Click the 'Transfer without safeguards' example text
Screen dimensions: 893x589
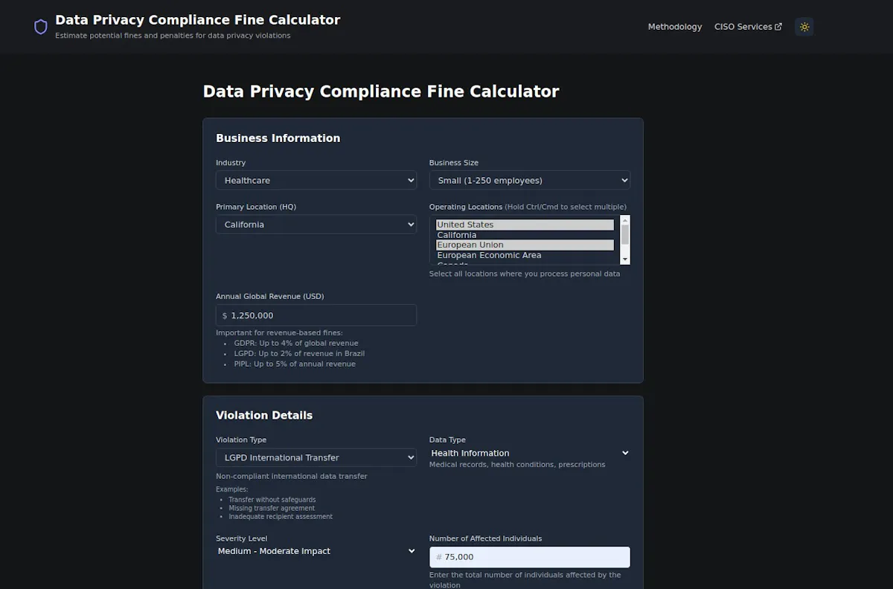click(x=272, y=500)
